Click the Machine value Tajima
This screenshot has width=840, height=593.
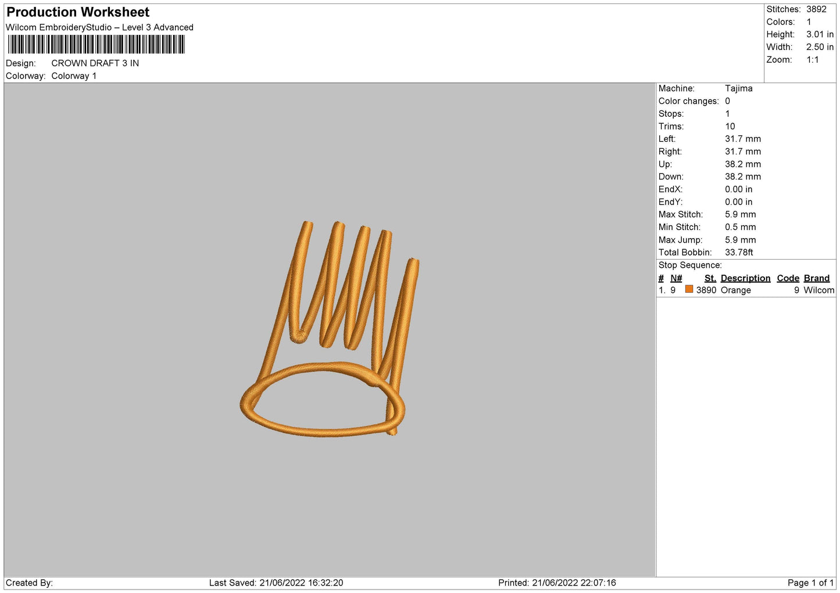tap(738, 88)
